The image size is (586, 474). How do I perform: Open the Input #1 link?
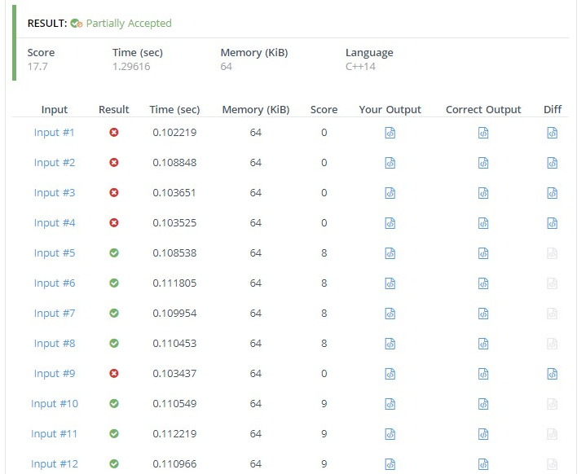54,132
